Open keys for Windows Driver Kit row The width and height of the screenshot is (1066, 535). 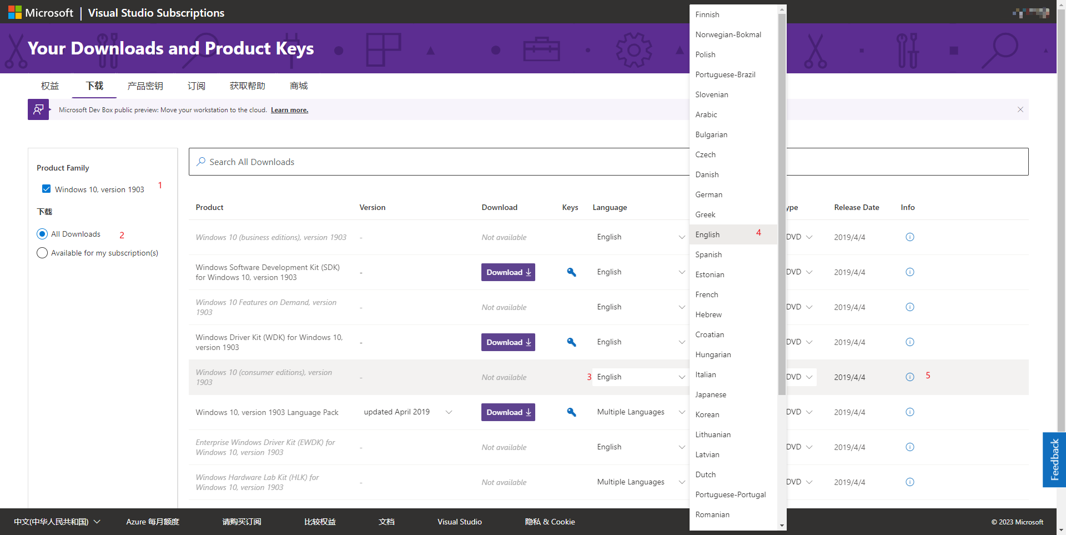click(571, 342)
